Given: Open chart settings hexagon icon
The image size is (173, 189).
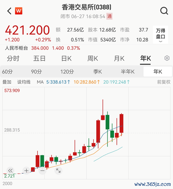Looking at the screenshot, I should coord(167,58).
